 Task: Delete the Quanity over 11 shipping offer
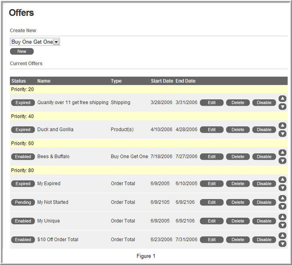[238, 103]
